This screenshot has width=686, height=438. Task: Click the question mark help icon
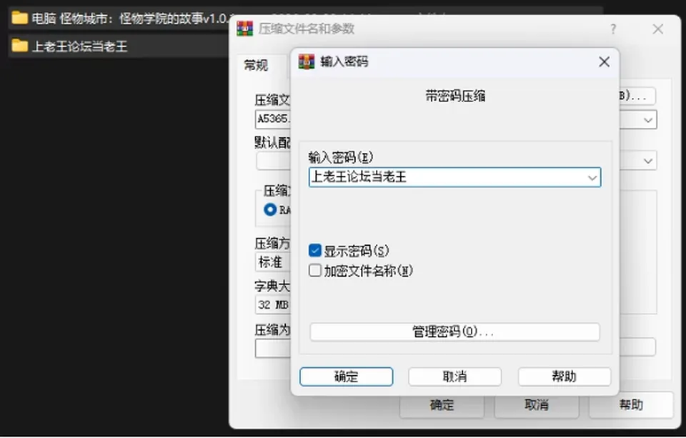click(x=613, y=29)
